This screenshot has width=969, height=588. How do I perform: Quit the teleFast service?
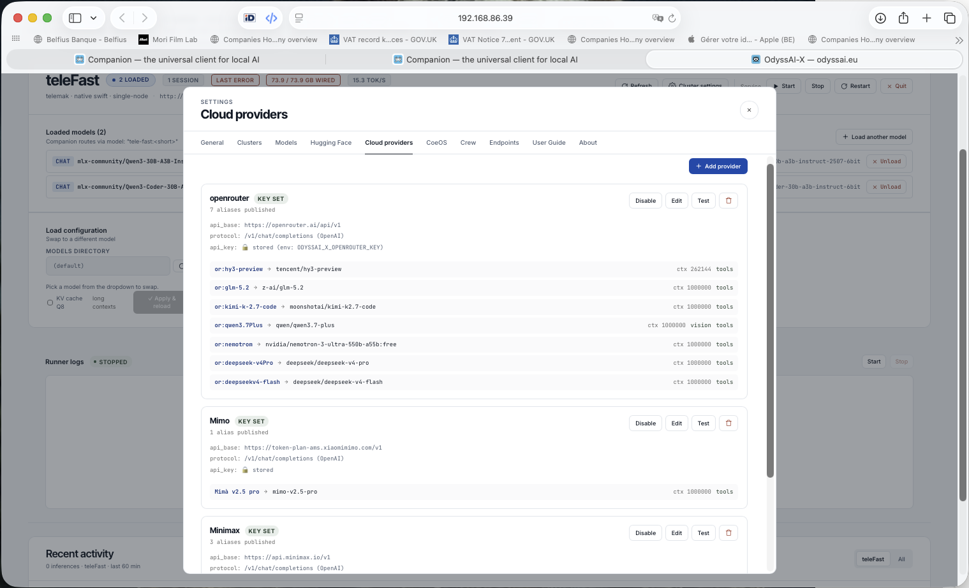(896, 86)
